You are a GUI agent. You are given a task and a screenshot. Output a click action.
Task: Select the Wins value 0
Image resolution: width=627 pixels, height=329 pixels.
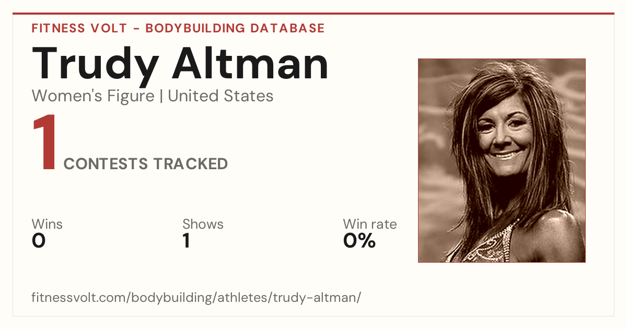(x=39, y=241)
